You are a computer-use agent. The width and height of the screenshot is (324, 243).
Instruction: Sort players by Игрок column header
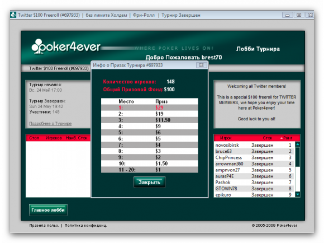226,138
